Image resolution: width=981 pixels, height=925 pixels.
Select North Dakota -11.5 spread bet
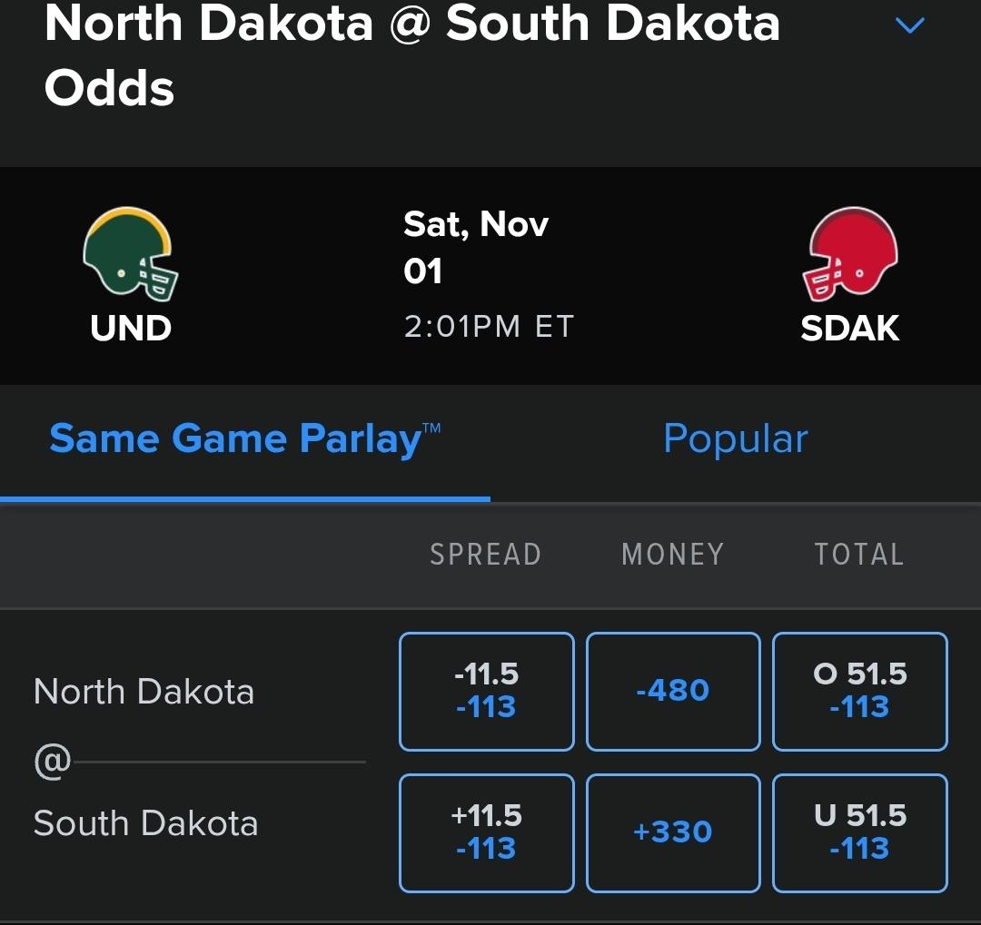pyautogui.click(x=486, y=691)
